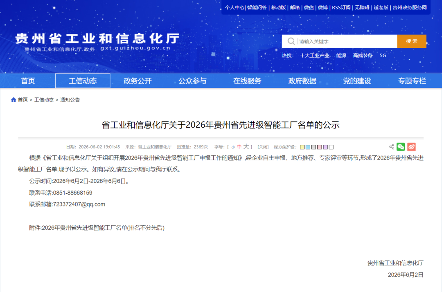The image size is (442, 292).
Task: Open the 首页 navigation tab
Action: (28, 81)
